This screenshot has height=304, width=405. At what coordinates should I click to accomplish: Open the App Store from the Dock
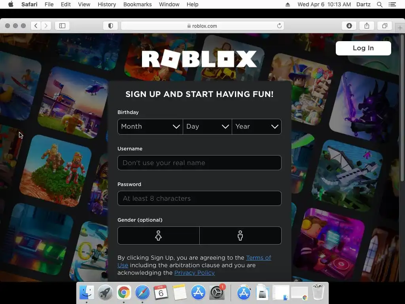[198, 293]
